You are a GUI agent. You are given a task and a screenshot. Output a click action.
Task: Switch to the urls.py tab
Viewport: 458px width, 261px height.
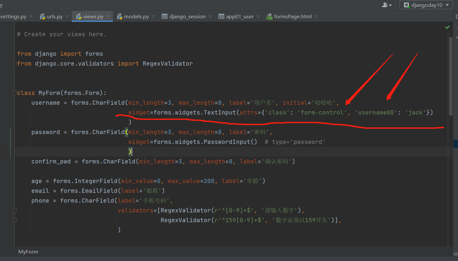[55, 16]
